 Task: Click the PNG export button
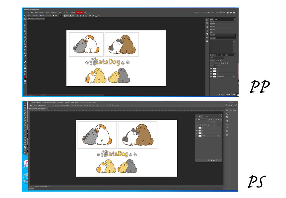pos(66,16)
